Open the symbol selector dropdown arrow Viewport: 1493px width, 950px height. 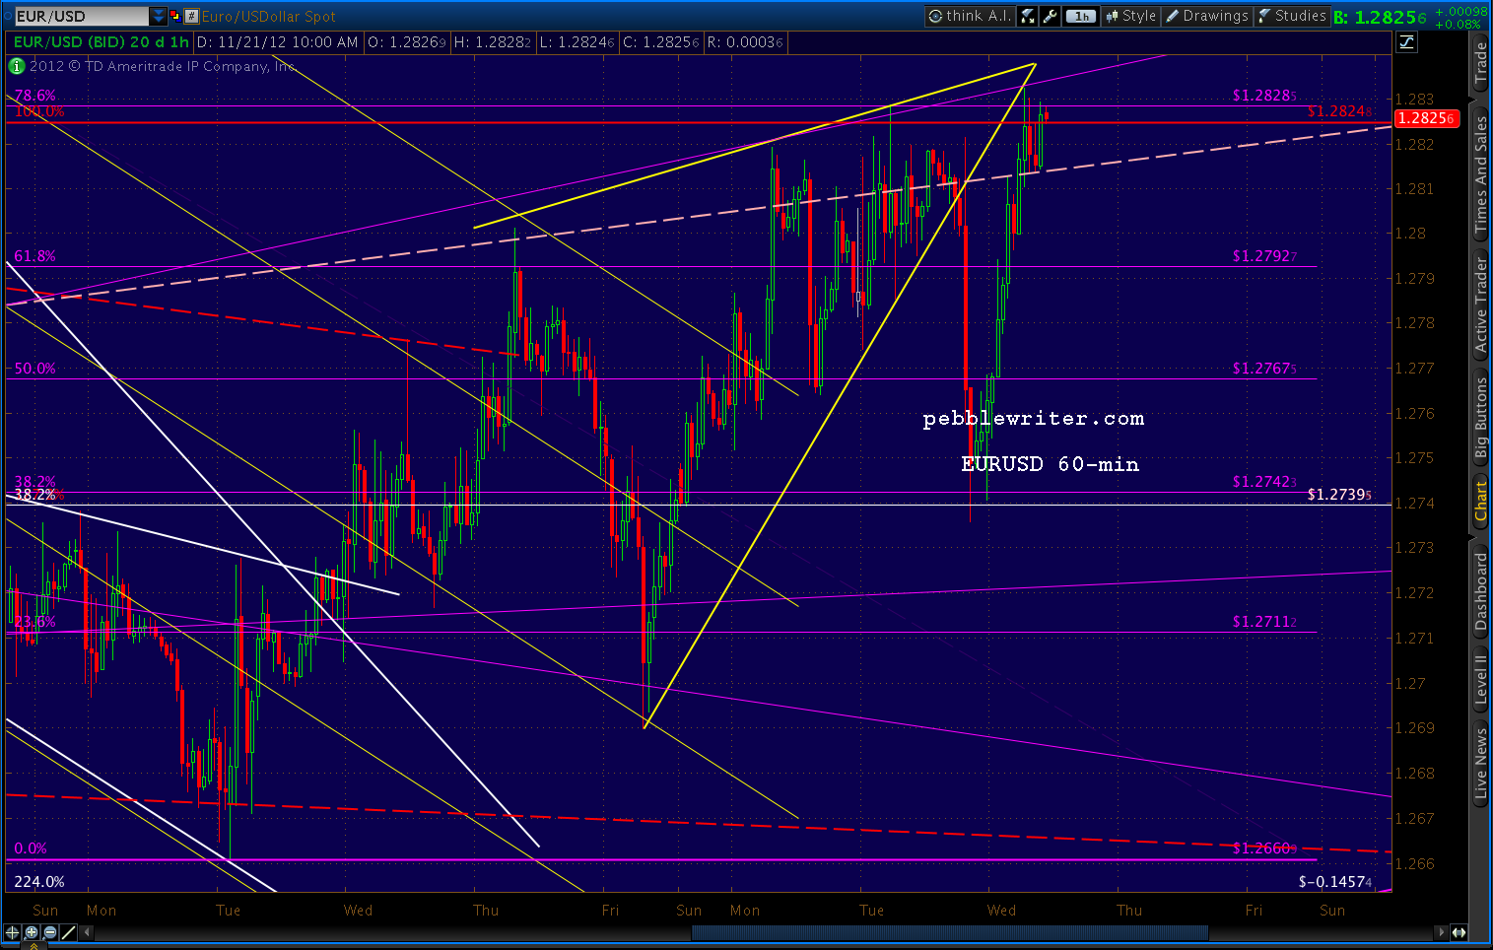coord(159,16)
